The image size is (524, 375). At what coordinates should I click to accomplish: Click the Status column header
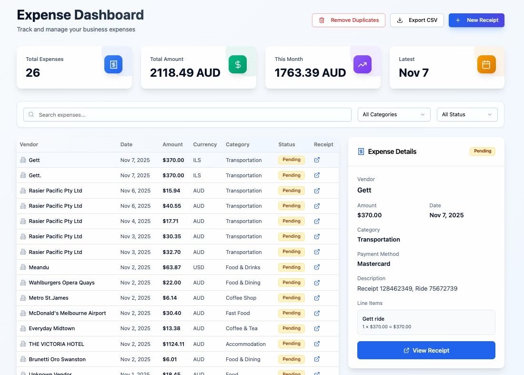[x=286, y=144]
